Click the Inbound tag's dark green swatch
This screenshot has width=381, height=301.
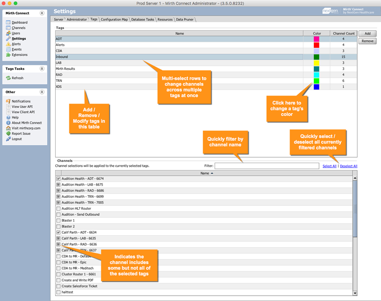[x=316, y=57]
